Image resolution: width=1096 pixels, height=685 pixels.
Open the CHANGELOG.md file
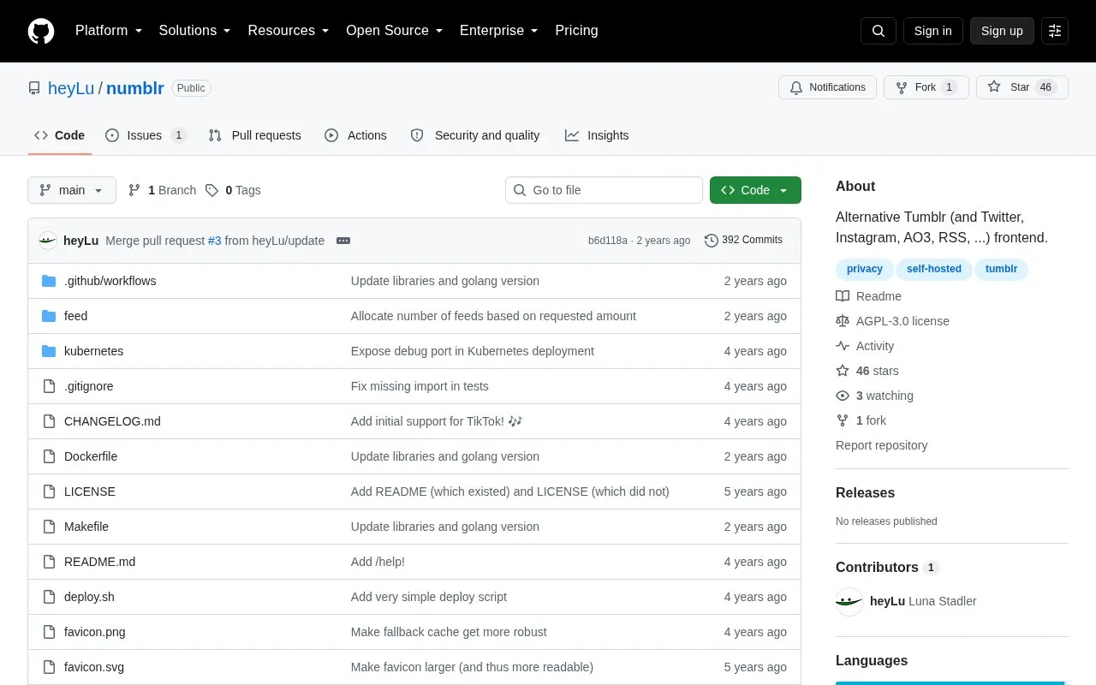coord(112,421)
